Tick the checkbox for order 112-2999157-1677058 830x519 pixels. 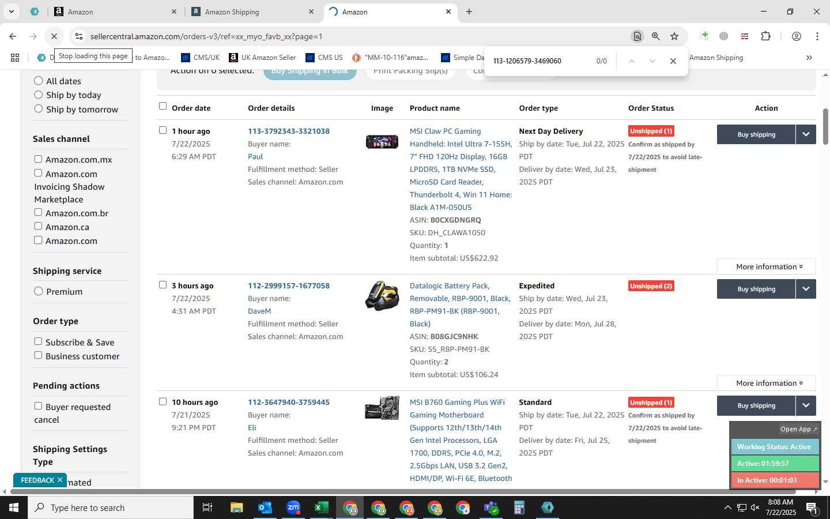point(163,285)
